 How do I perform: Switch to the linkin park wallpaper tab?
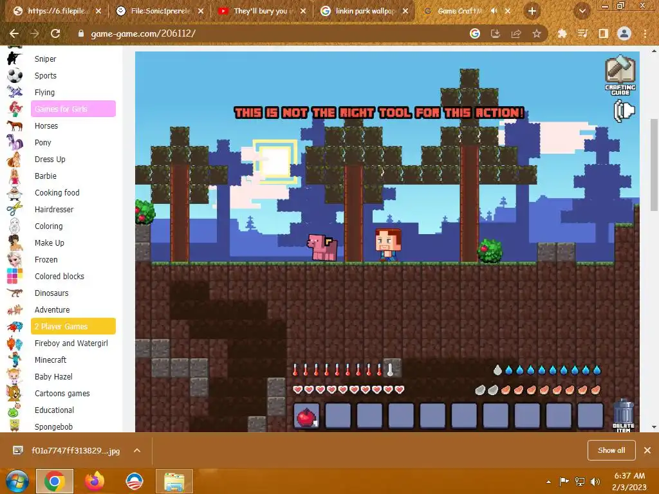point(365,12)
